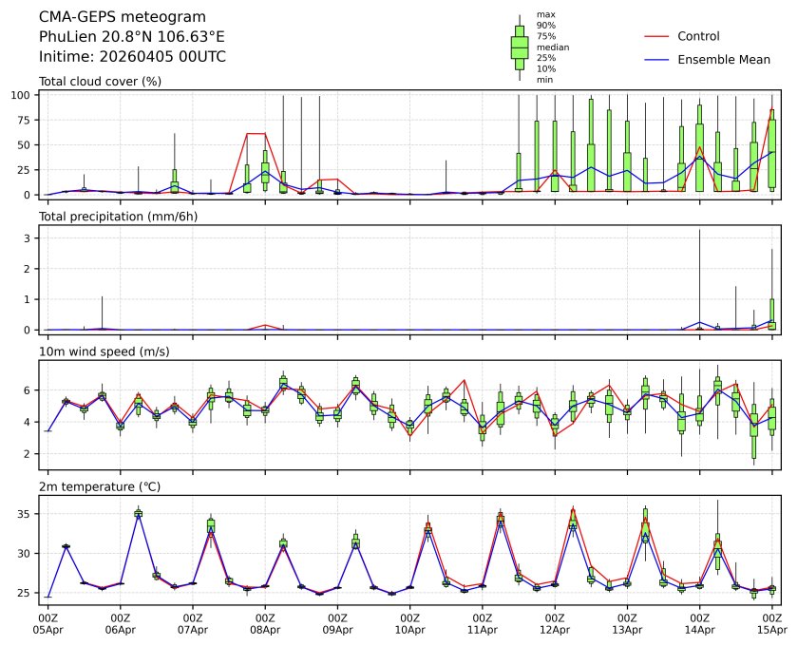
Task: Click the 00Z 12Apr time axis label
Action: tap(554, 622)
